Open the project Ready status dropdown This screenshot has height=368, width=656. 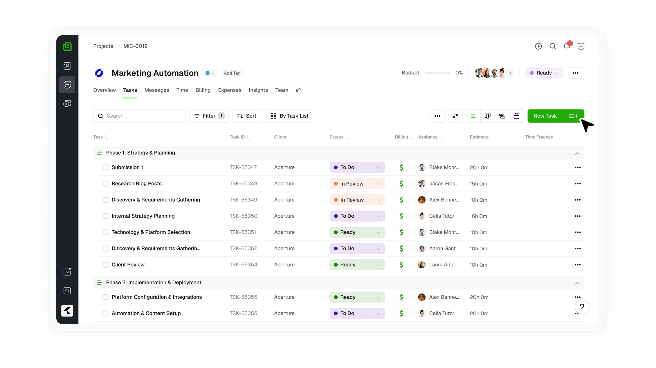click(544, 73)
